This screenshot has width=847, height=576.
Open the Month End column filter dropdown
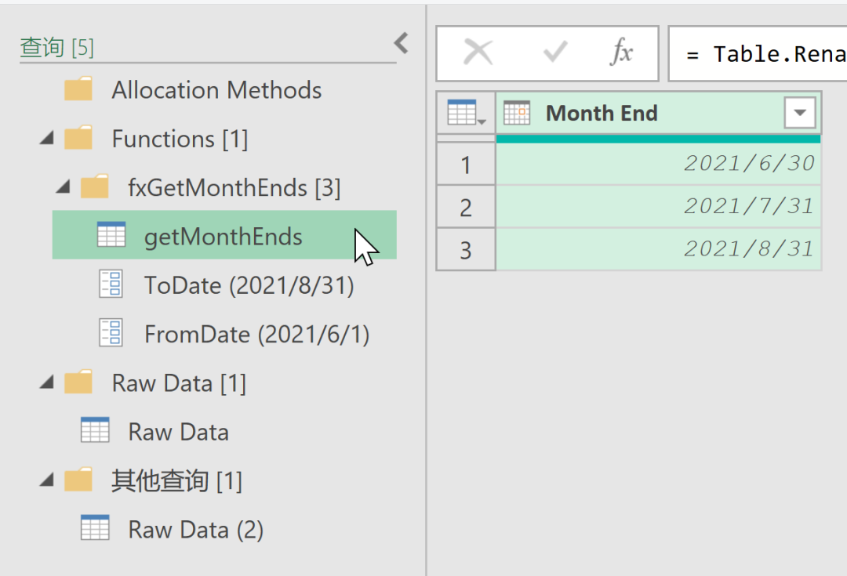(x=800, y=114)
